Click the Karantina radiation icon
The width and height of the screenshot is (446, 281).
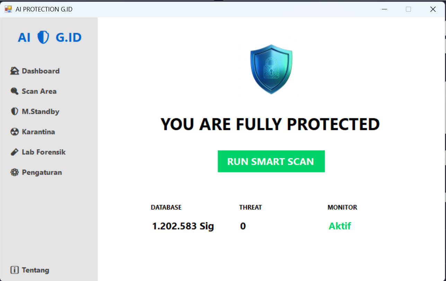[14, 132]
